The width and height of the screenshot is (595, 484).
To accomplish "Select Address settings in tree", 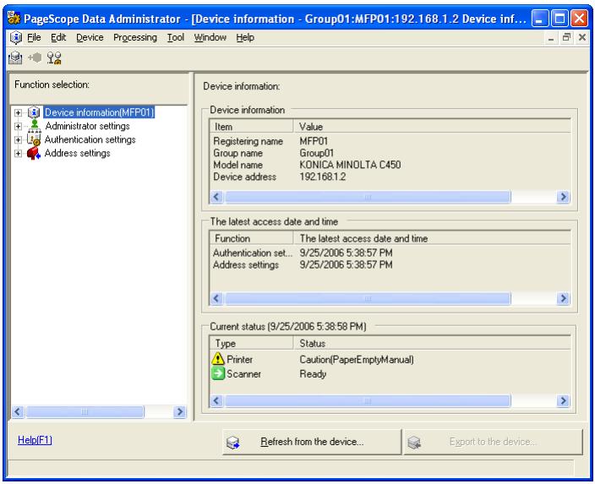I will click(x=78, y=153).
